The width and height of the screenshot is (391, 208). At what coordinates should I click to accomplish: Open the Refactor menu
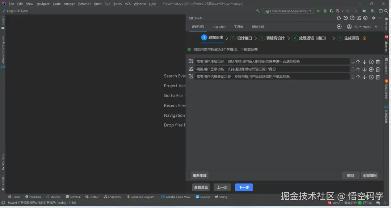pos(84,4)
